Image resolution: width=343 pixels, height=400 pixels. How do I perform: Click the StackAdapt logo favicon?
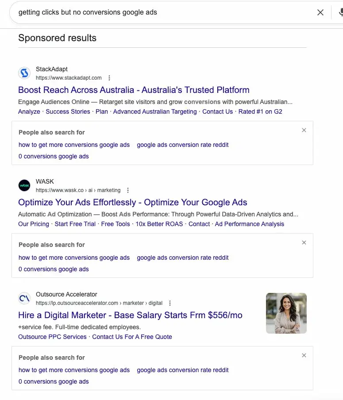click(24, 73)
